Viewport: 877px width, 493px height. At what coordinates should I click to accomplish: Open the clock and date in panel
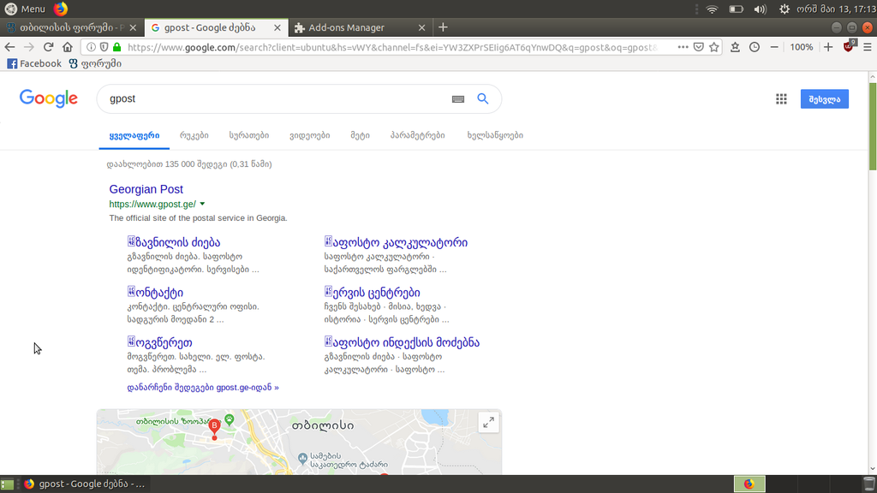tap(834, 9)
